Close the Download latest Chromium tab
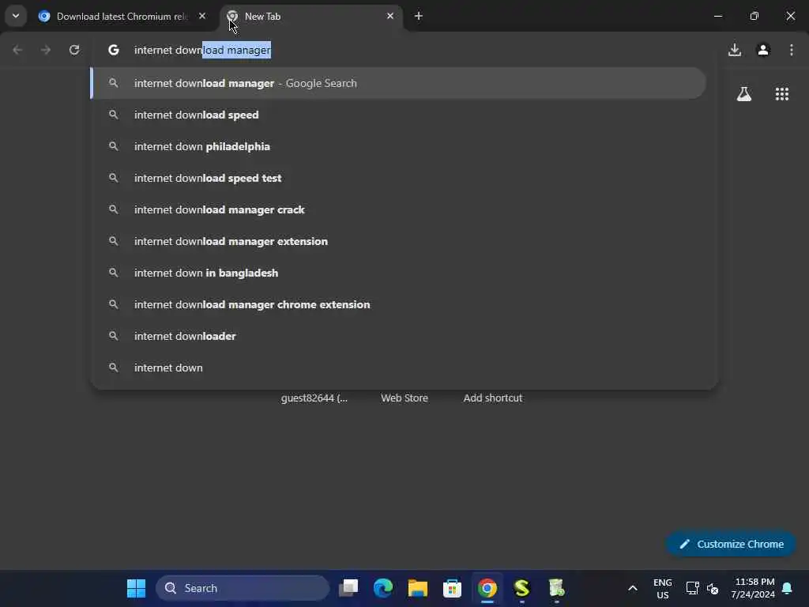This screenshot has width=809, height=607. tap(202, 16)
